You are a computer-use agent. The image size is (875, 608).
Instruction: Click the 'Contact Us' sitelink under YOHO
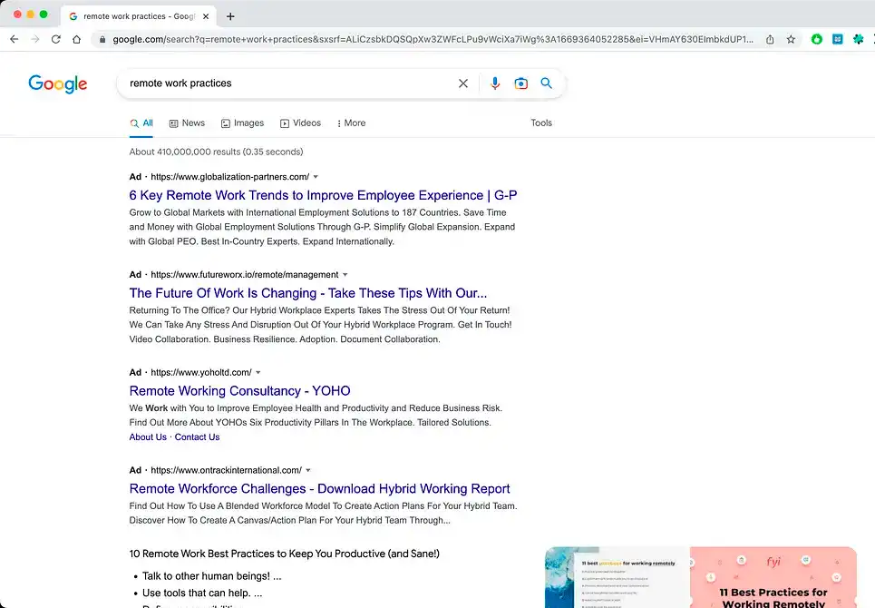click(197, 437)
